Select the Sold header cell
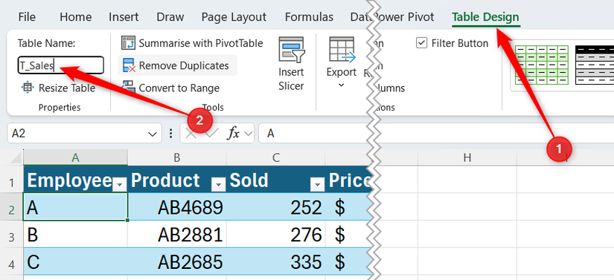Viewport: 614px width, 280px height. 275,180
